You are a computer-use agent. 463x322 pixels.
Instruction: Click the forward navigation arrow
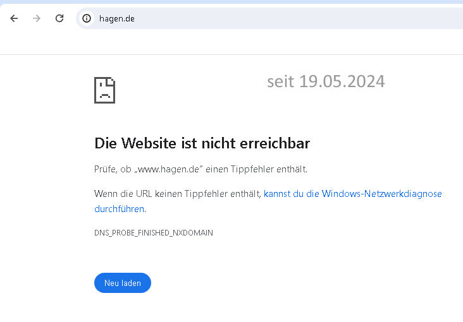click(37, 18)
